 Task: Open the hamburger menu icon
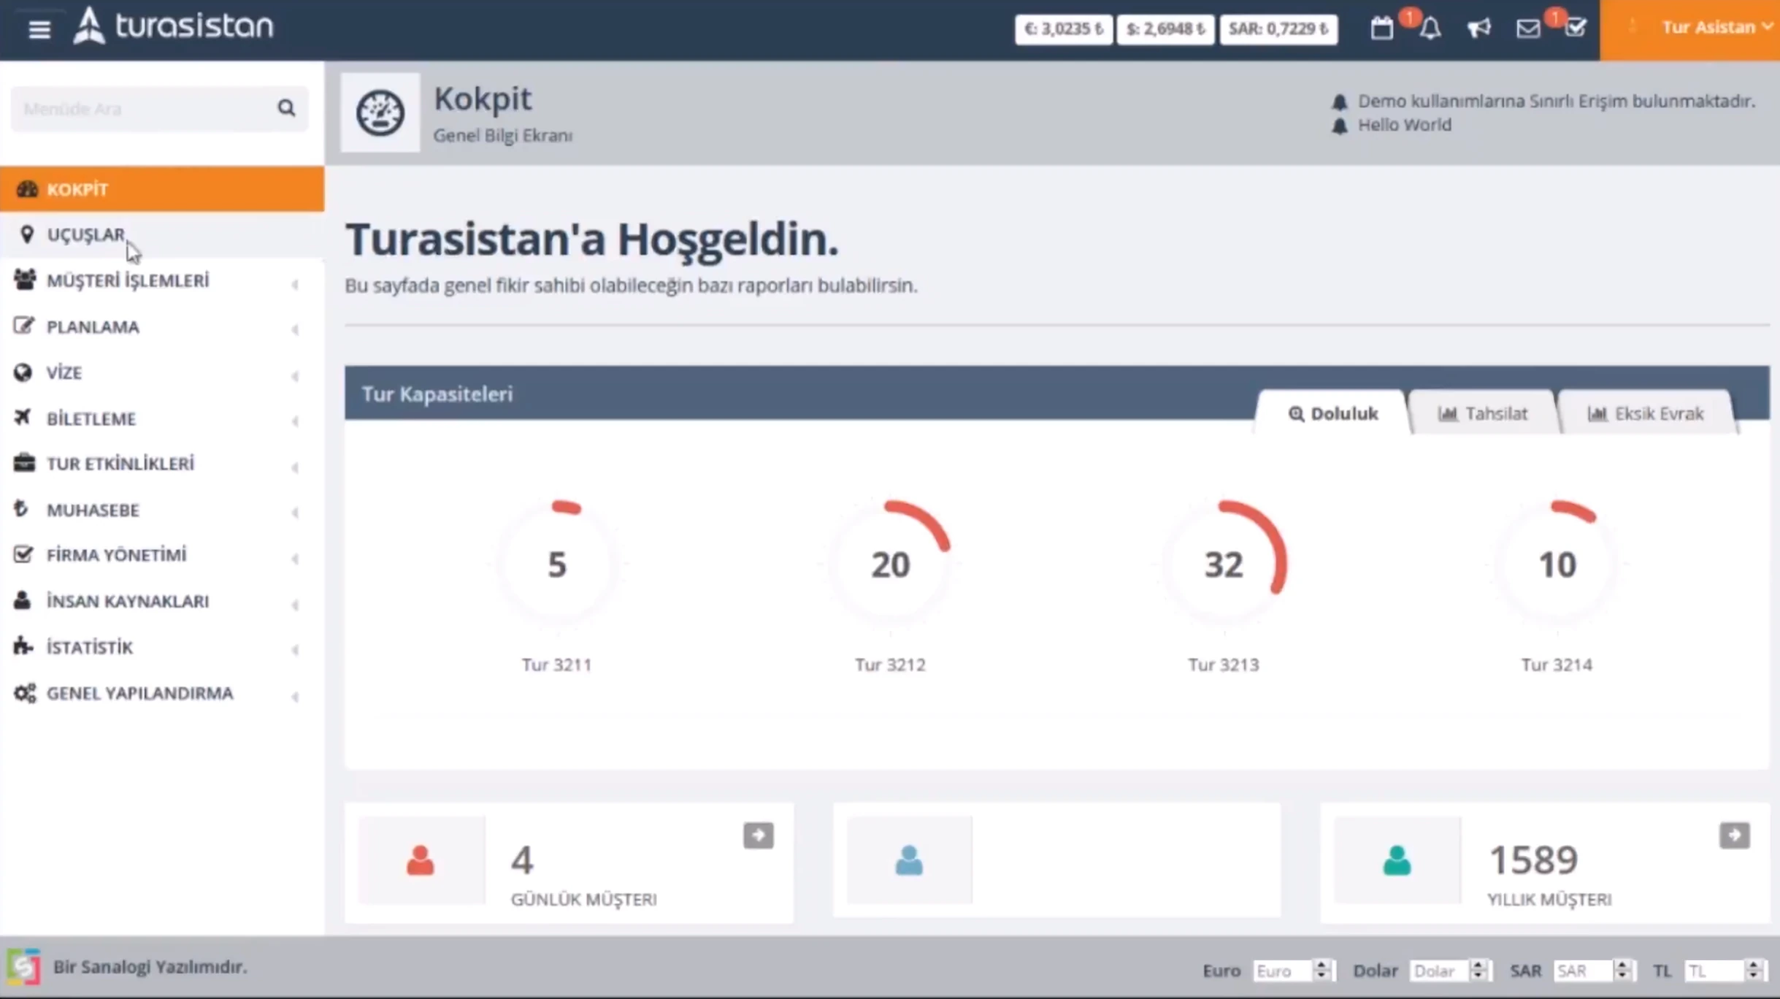click(39, 29)
